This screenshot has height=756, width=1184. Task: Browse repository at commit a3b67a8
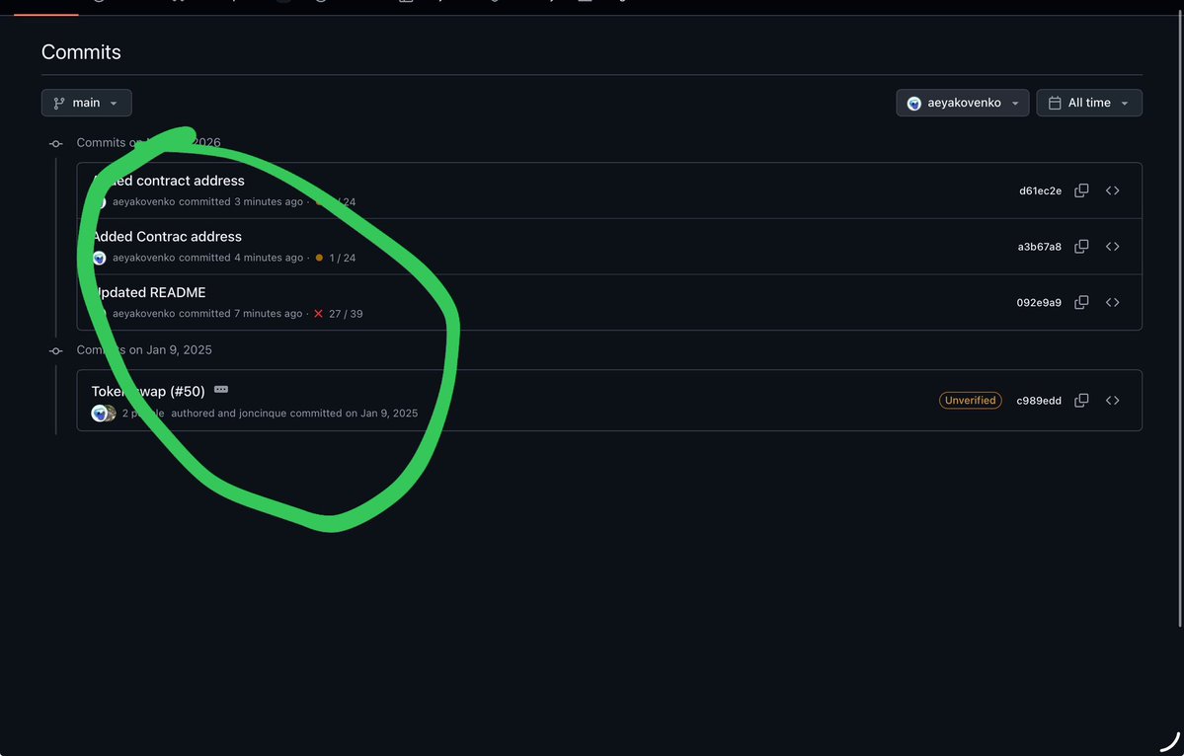click(x=1112, y=246)
